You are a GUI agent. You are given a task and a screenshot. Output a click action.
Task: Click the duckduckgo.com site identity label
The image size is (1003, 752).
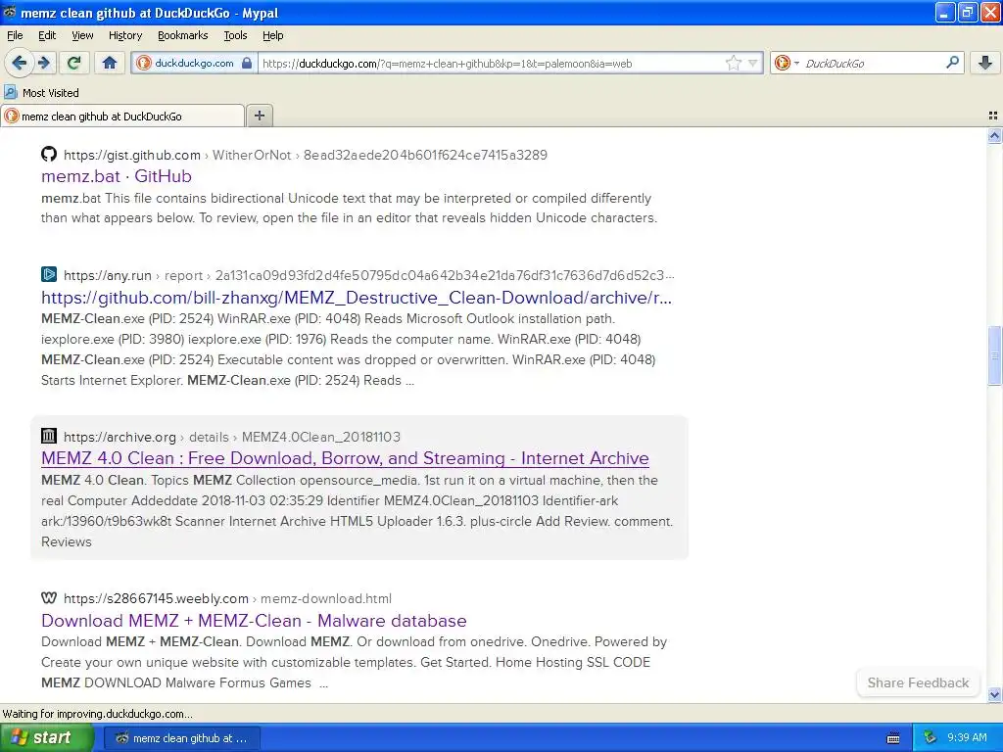click(194, 64)
